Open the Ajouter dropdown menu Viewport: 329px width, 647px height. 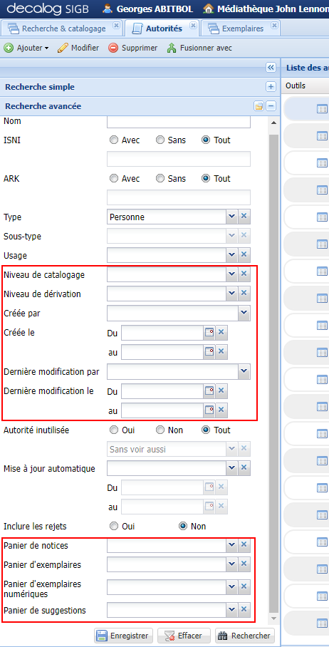(26, 48)
